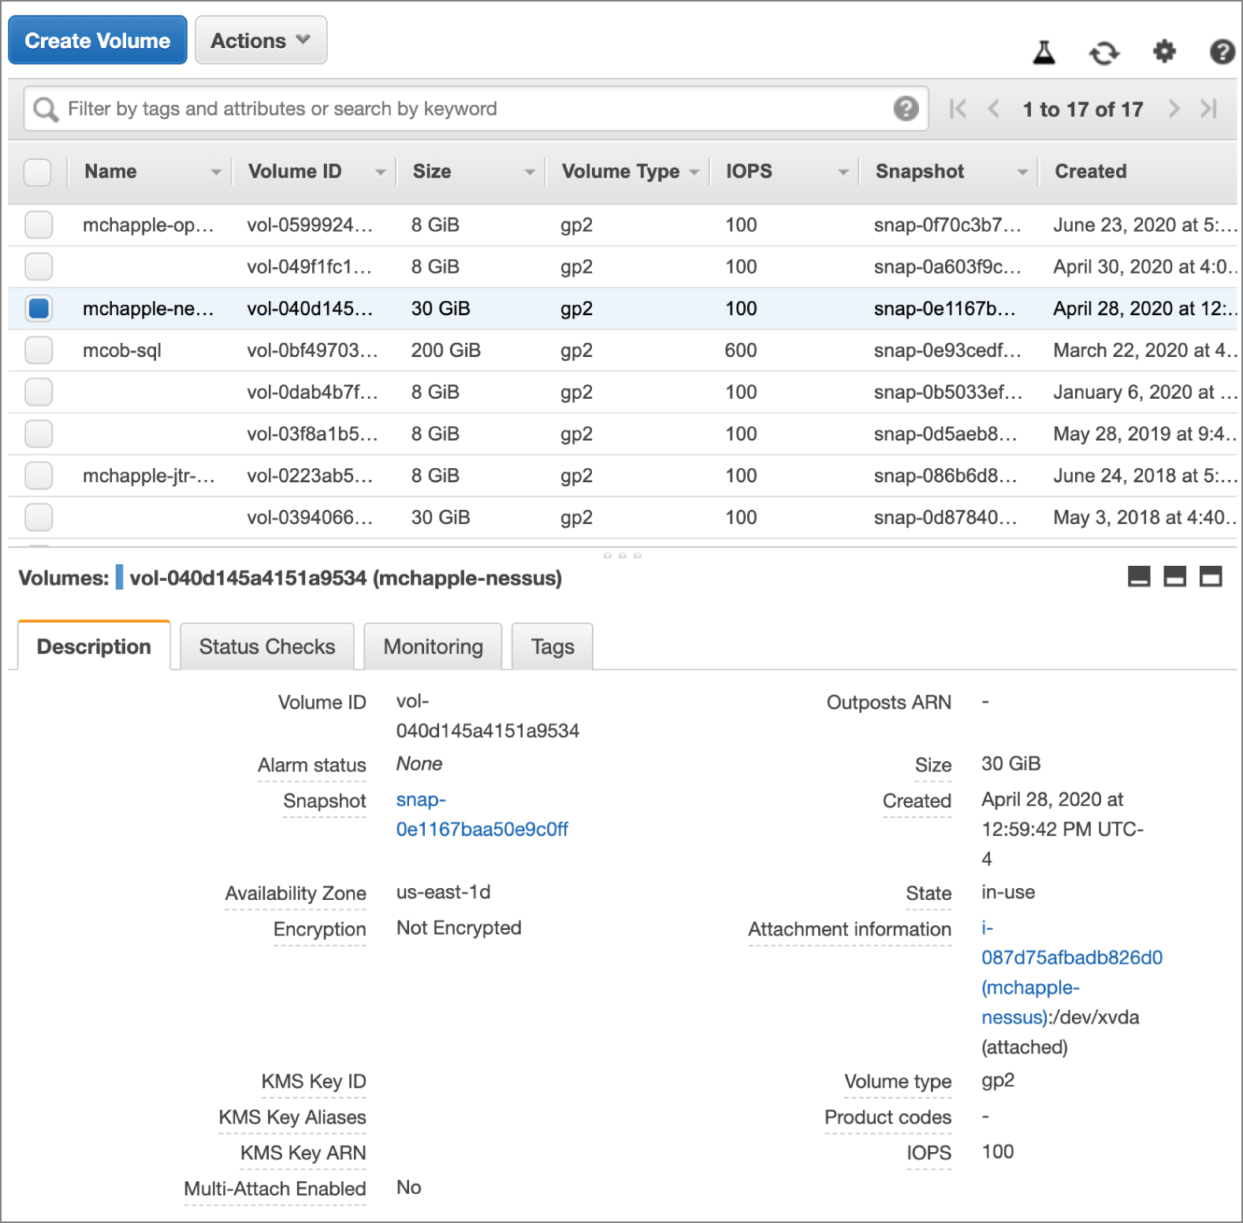Click the us-east-1d zone value
The image size is (1243, 1223).
[x=443, y=892]
